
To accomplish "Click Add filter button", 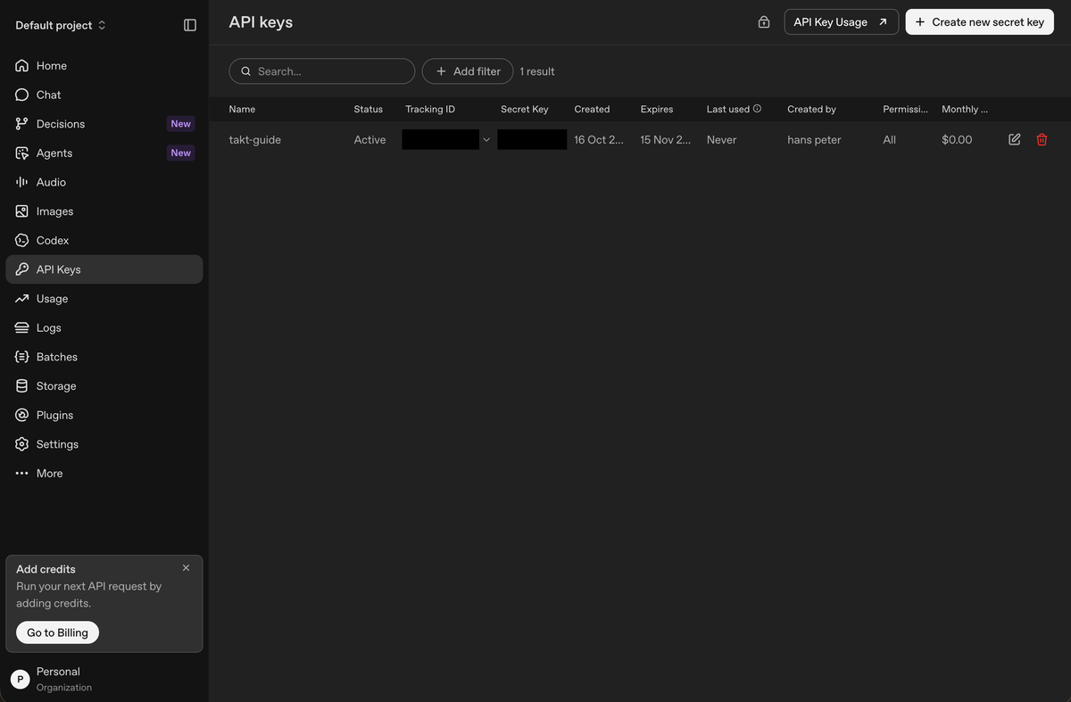I will coord(468,71).
